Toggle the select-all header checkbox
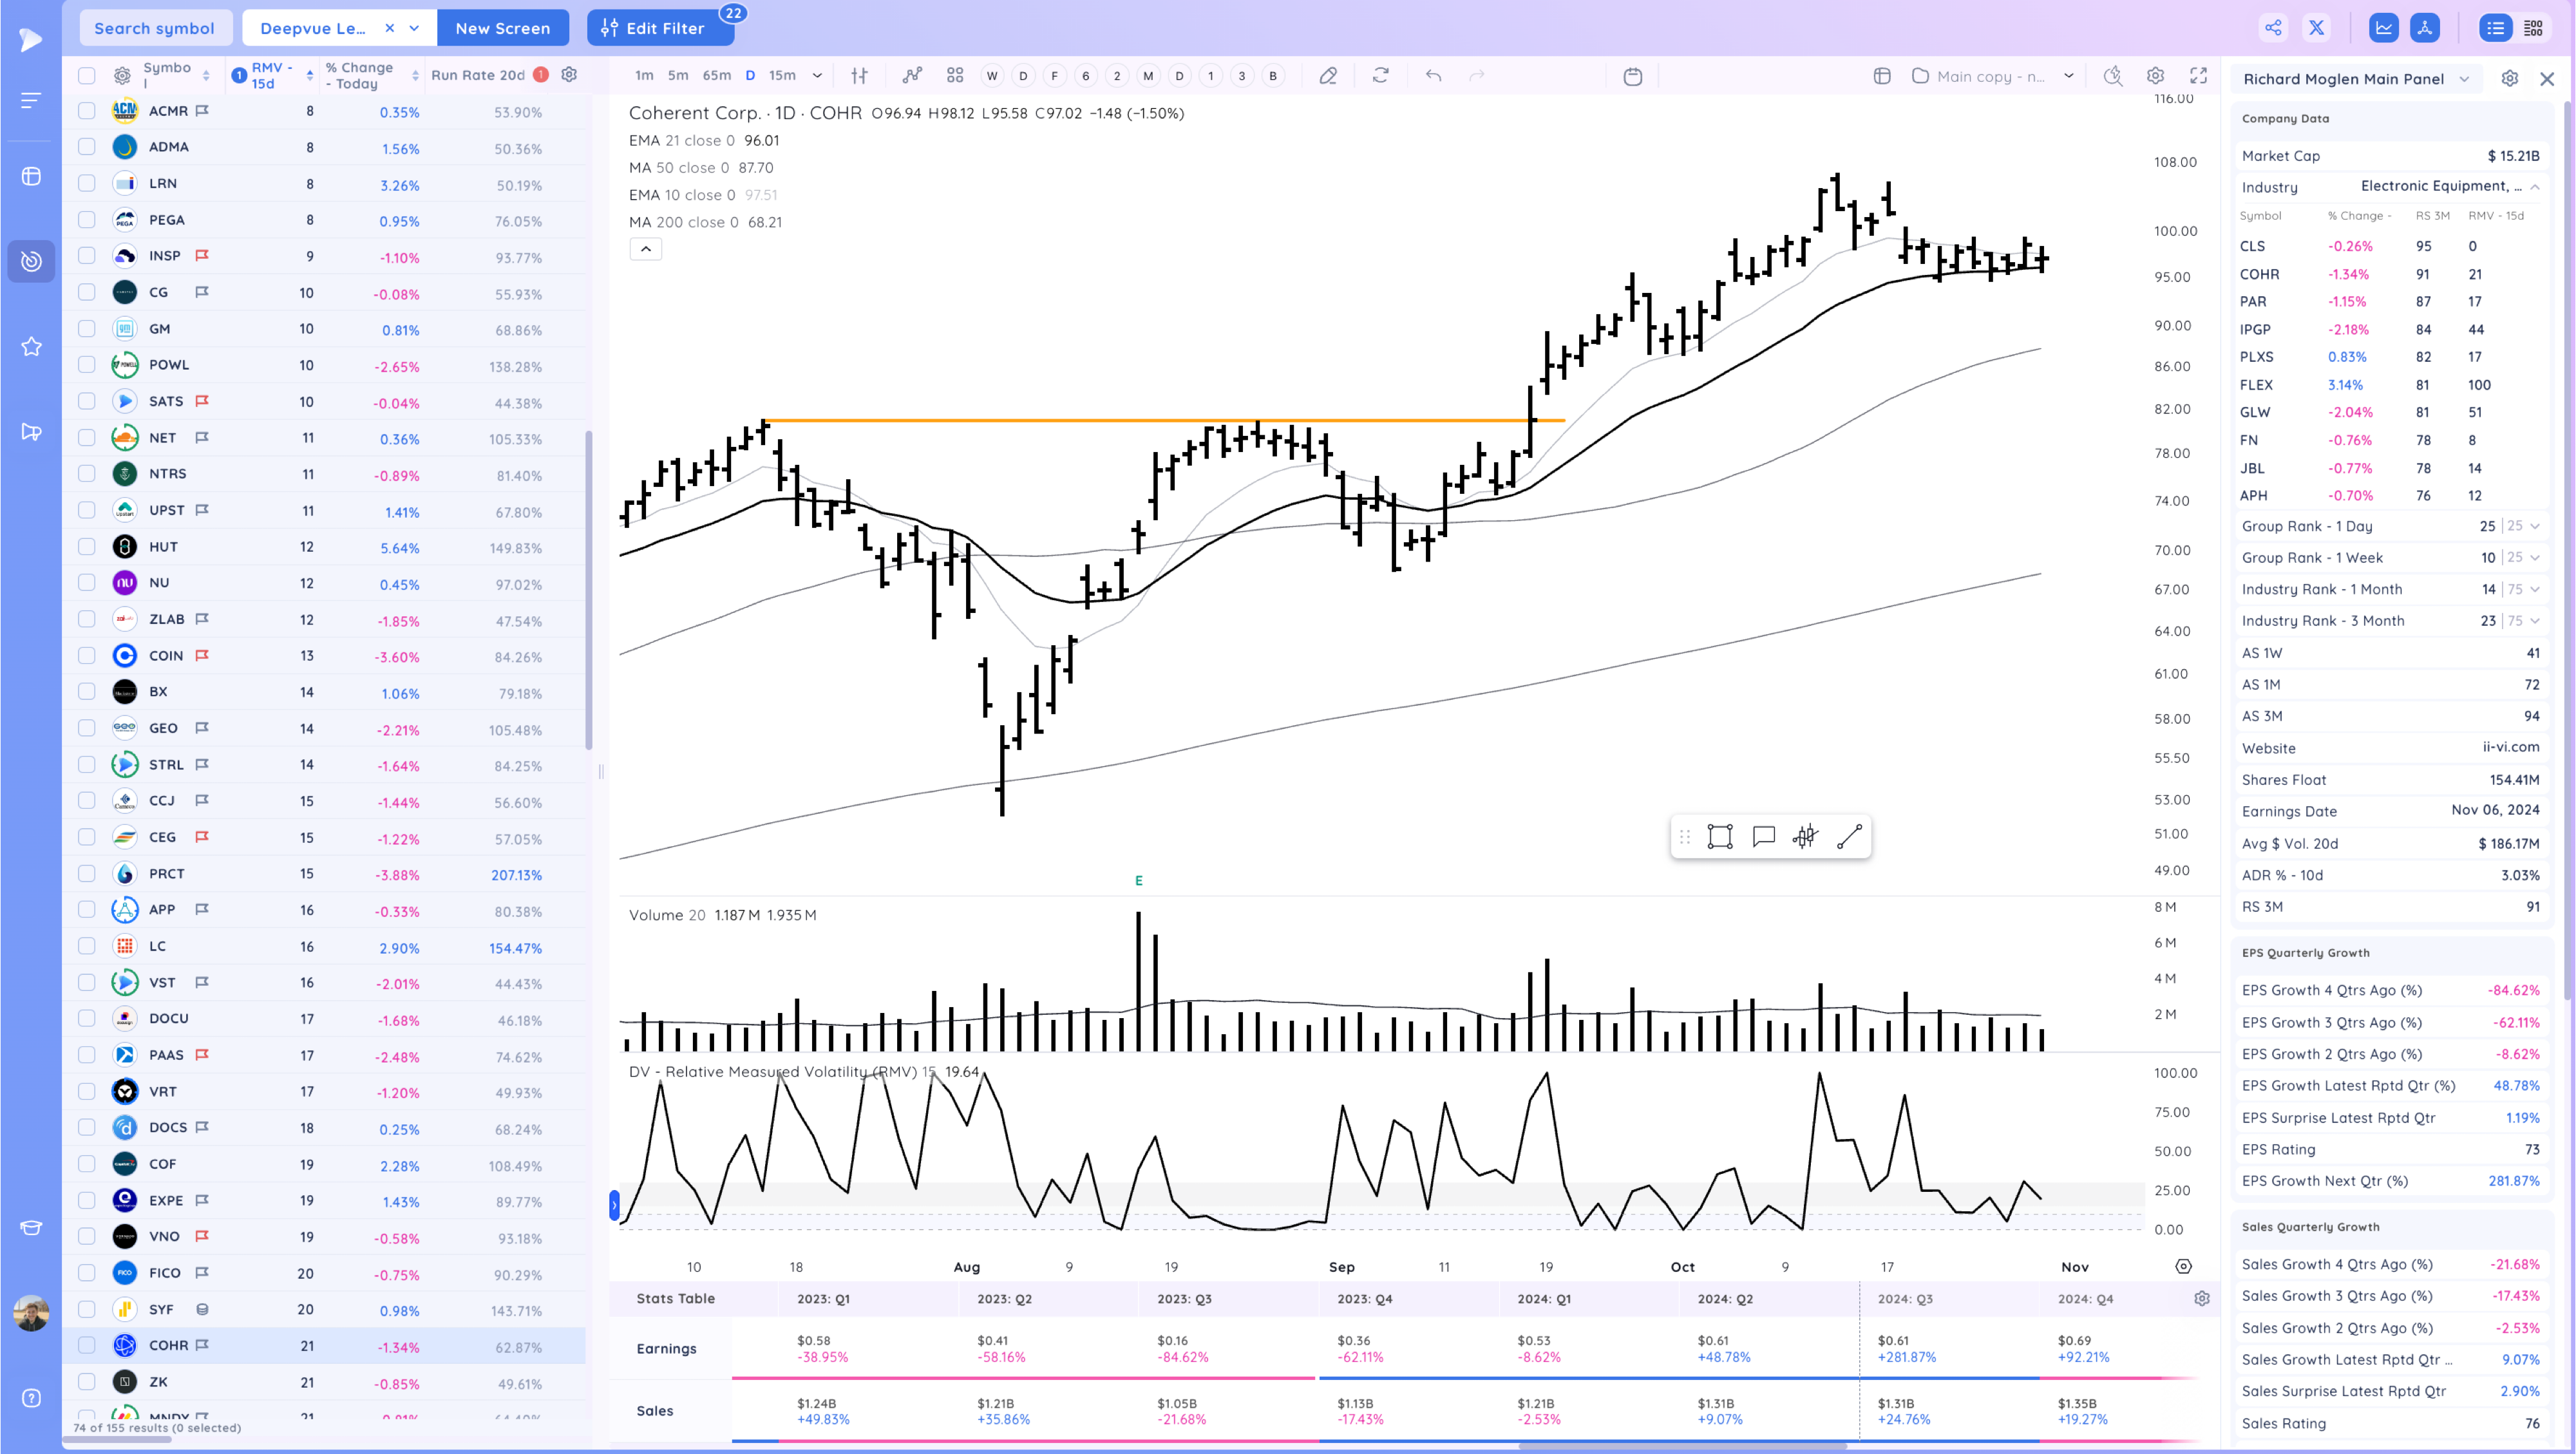2576x1454 pixels. point(87,76)
